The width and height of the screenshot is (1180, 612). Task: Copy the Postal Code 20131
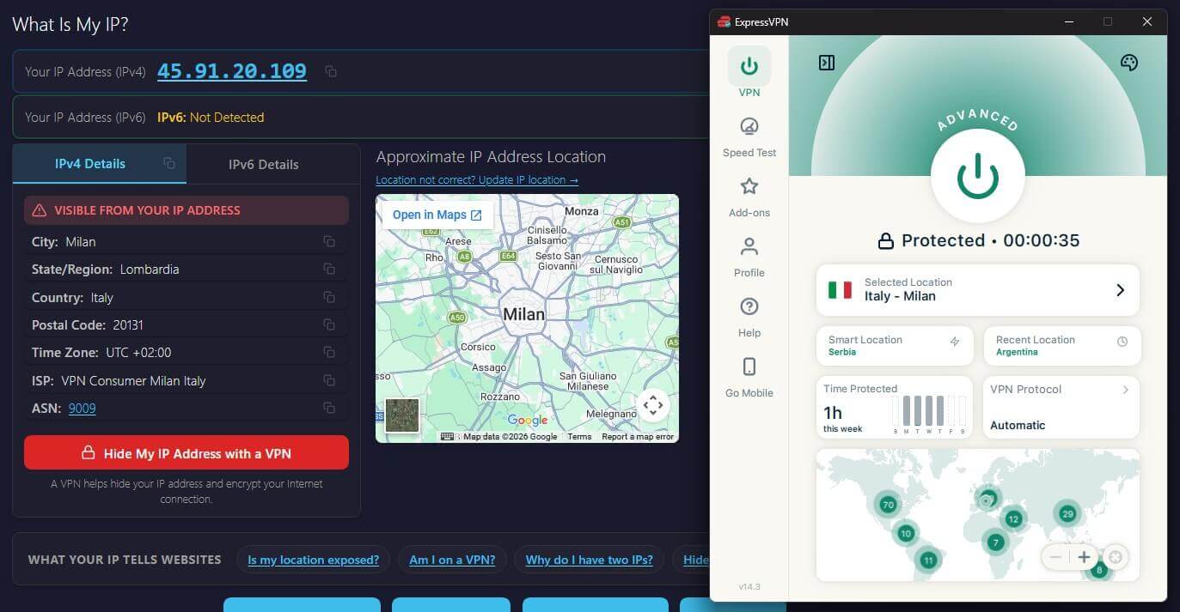329,324
